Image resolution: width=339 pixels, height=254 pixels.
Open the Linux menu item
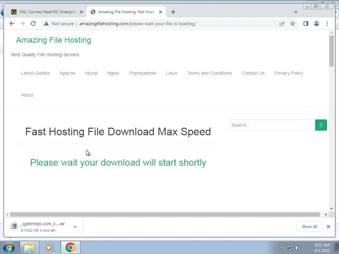click(x=171, y=73)
